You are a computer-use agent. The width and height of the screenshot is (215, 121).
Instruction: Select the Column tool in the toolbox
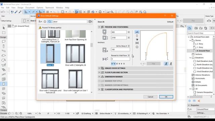coord(4,46)
